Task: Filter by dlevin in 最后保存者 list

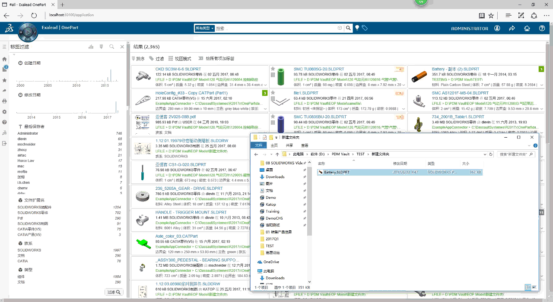Action: [x=22, y=139]
